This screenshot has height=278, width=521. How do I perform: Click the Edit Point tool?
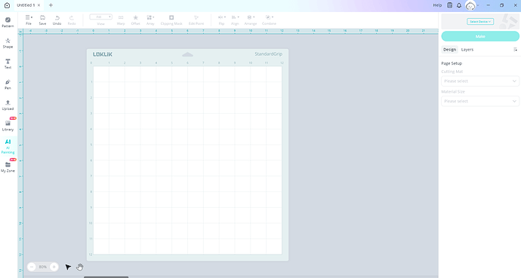(196, 20)
